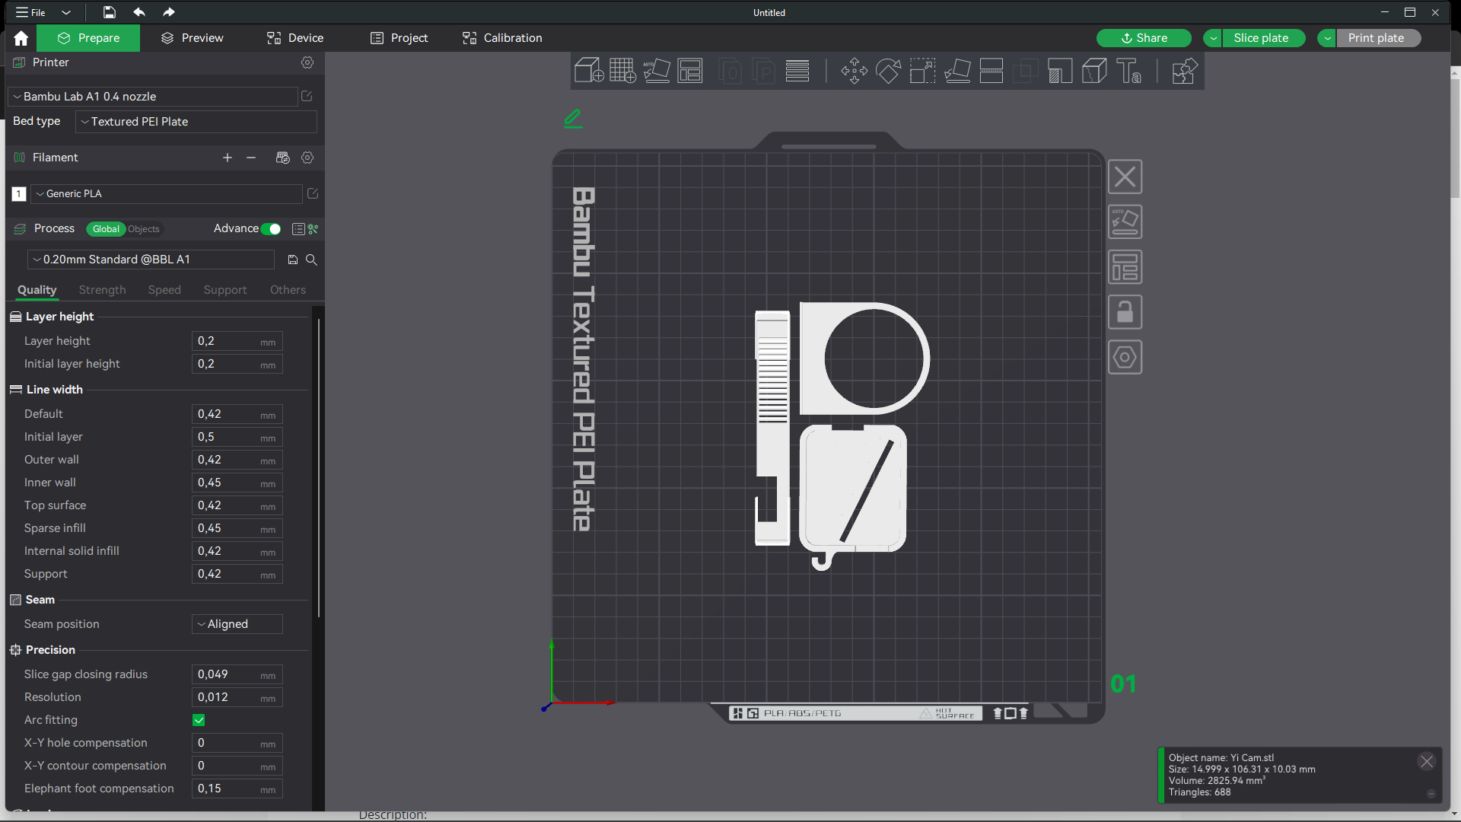Close the object info notification
1461x822 pixels.
click(x=1427, y=761)
